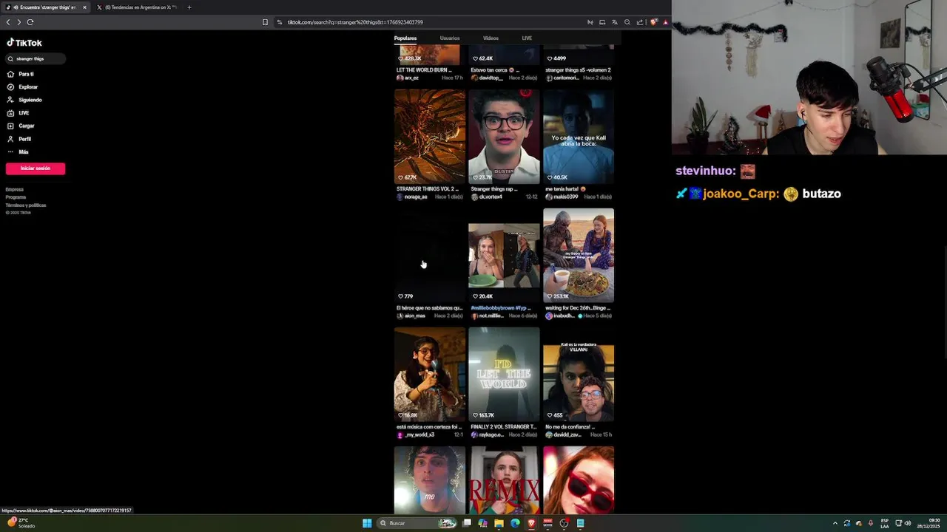Open the Brave shields icon

click(653, 22)
